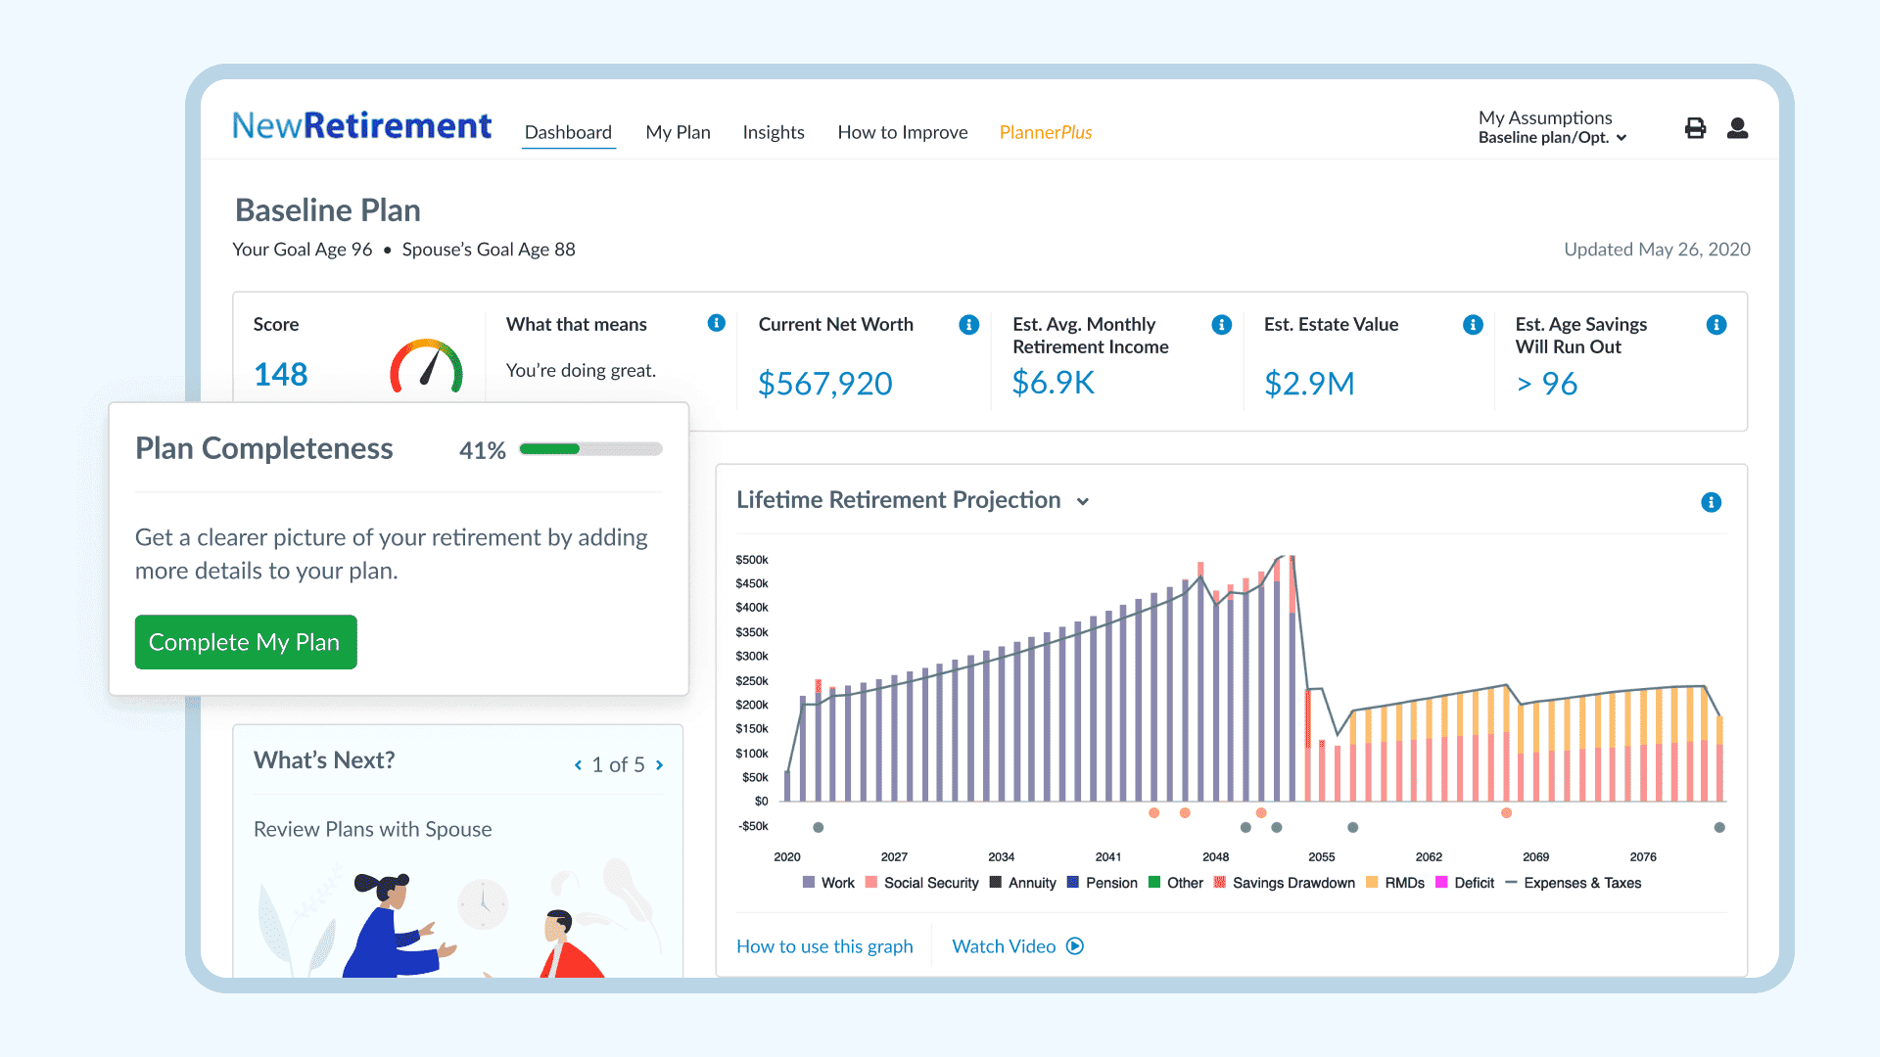Open the PlannerPlus tab
The height and width of the screenshot is (1057, 1880).
(1045, 132)
